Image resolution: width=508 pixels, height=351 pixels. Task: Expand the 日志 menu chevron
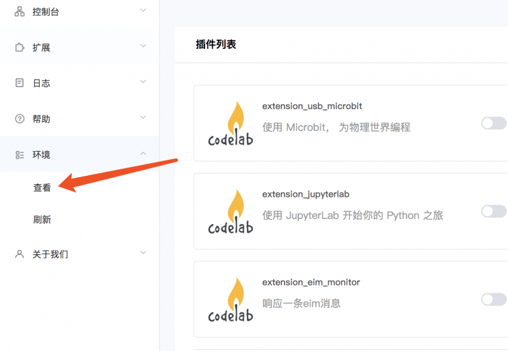pyautogui.click(x=143, y=81)
